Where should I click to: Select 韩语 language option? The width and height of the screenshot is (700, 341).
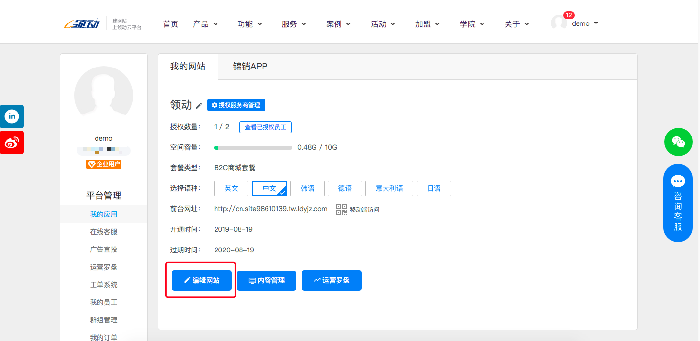(x=307, y=188)
